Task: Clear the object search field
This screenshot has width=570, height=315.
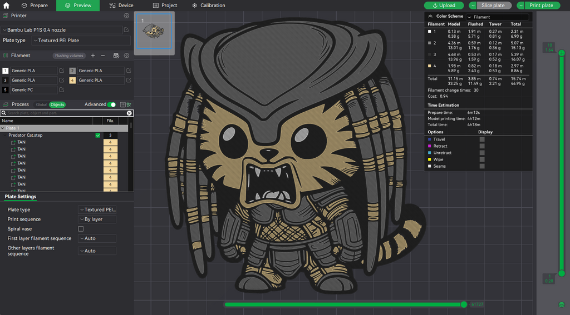Action: point(129,113)
